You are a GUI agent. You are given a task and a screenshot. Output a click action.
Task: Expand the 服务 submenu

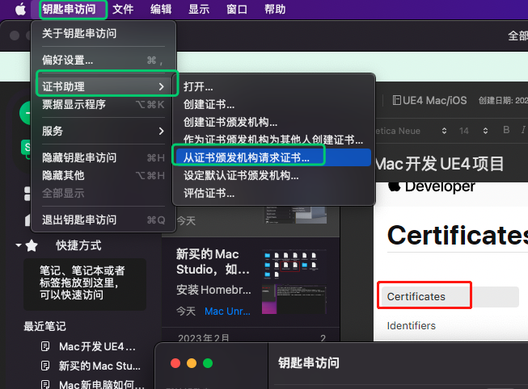pos(103,131)
